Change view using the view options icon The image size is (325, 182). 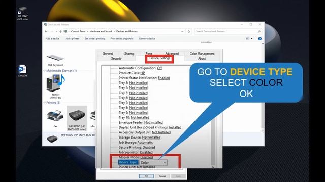pos(247,39)
